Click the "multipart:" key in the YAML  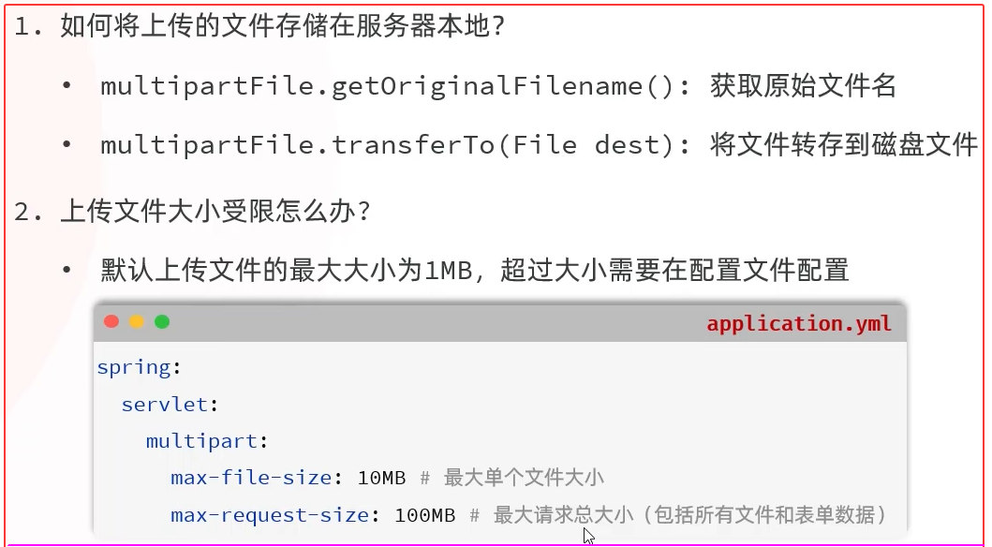(x=206, y=441)
